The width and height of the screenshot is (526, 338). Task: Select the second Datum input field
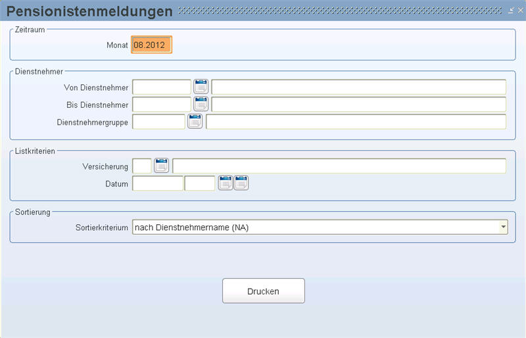pyautogui.click(x=200, y=183)
